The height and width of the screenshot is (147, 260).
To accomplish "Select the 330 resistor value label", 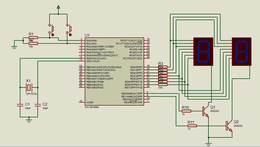I will [160, 88].
